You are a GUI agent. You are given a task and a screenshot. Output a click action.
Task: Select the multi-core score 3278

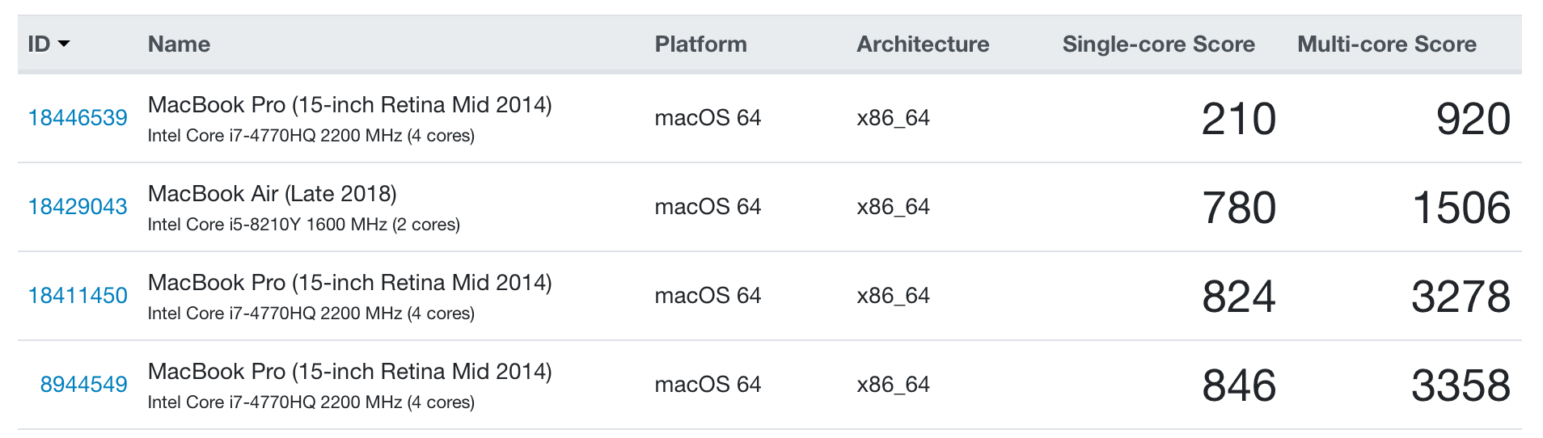[1461, 297]
